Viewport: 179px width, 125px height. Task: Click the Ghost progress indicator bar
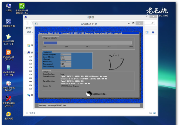(x=87, y=43)
